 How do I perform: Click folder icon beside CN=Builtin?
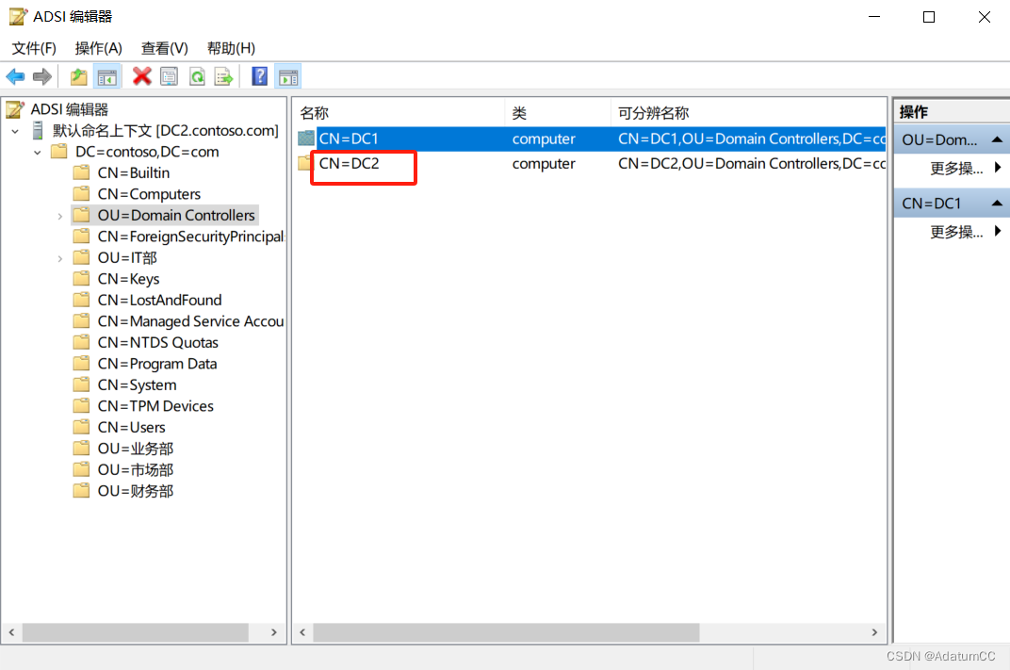(81, 172)
